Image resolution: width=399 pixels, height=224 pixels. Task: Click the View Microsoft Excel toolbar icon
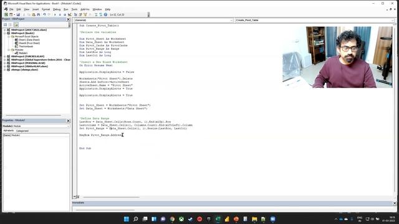click(6, 15)
